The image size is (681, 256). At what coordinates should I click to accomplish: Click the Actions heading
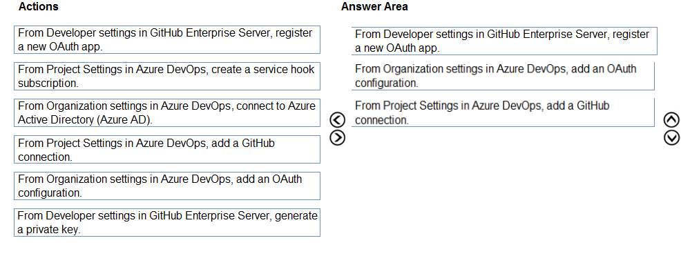(39, 7)
